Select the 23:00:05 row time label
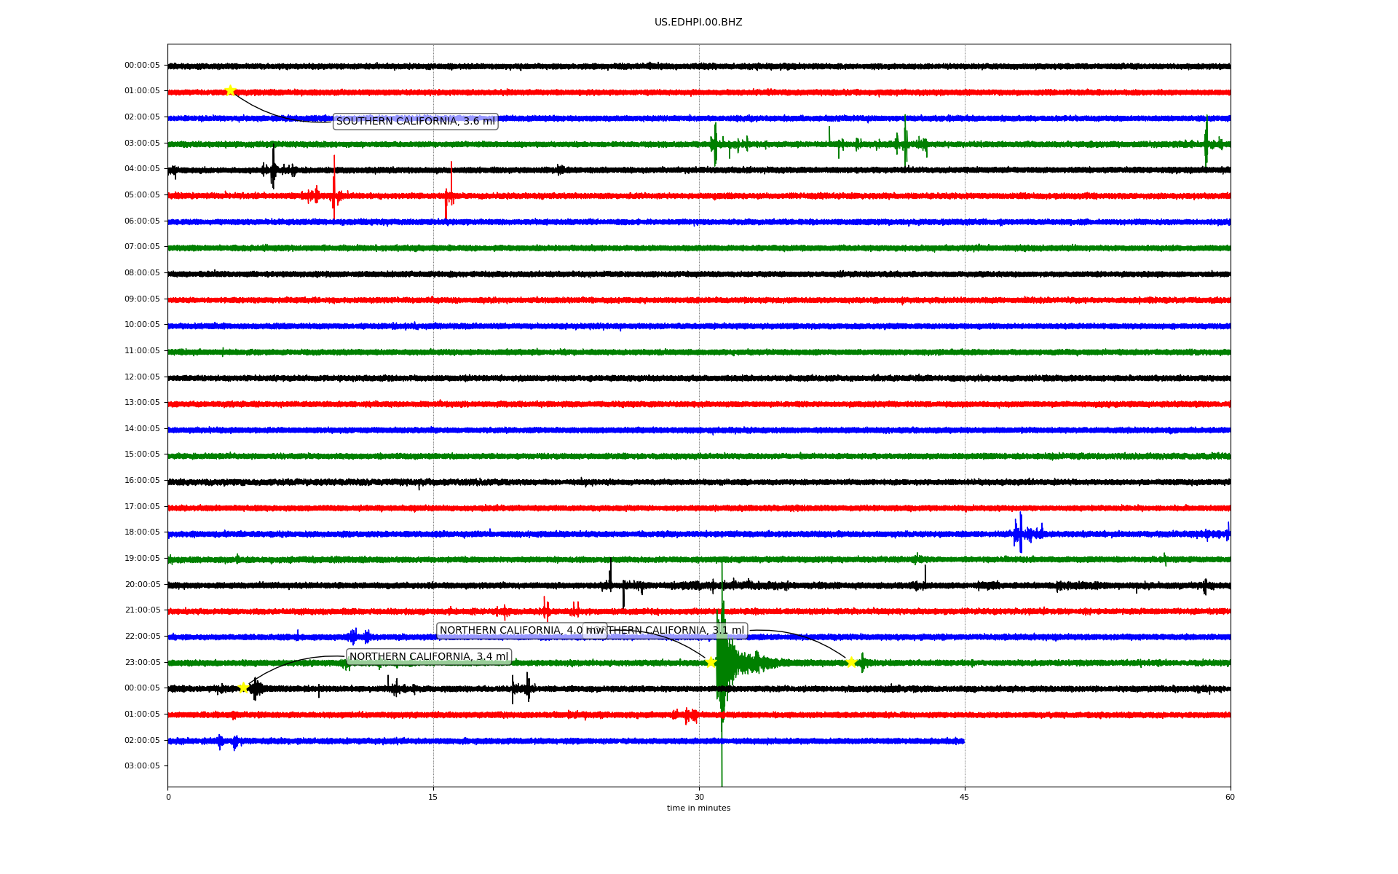The image size is (1398, 874). tap(142, 663)
